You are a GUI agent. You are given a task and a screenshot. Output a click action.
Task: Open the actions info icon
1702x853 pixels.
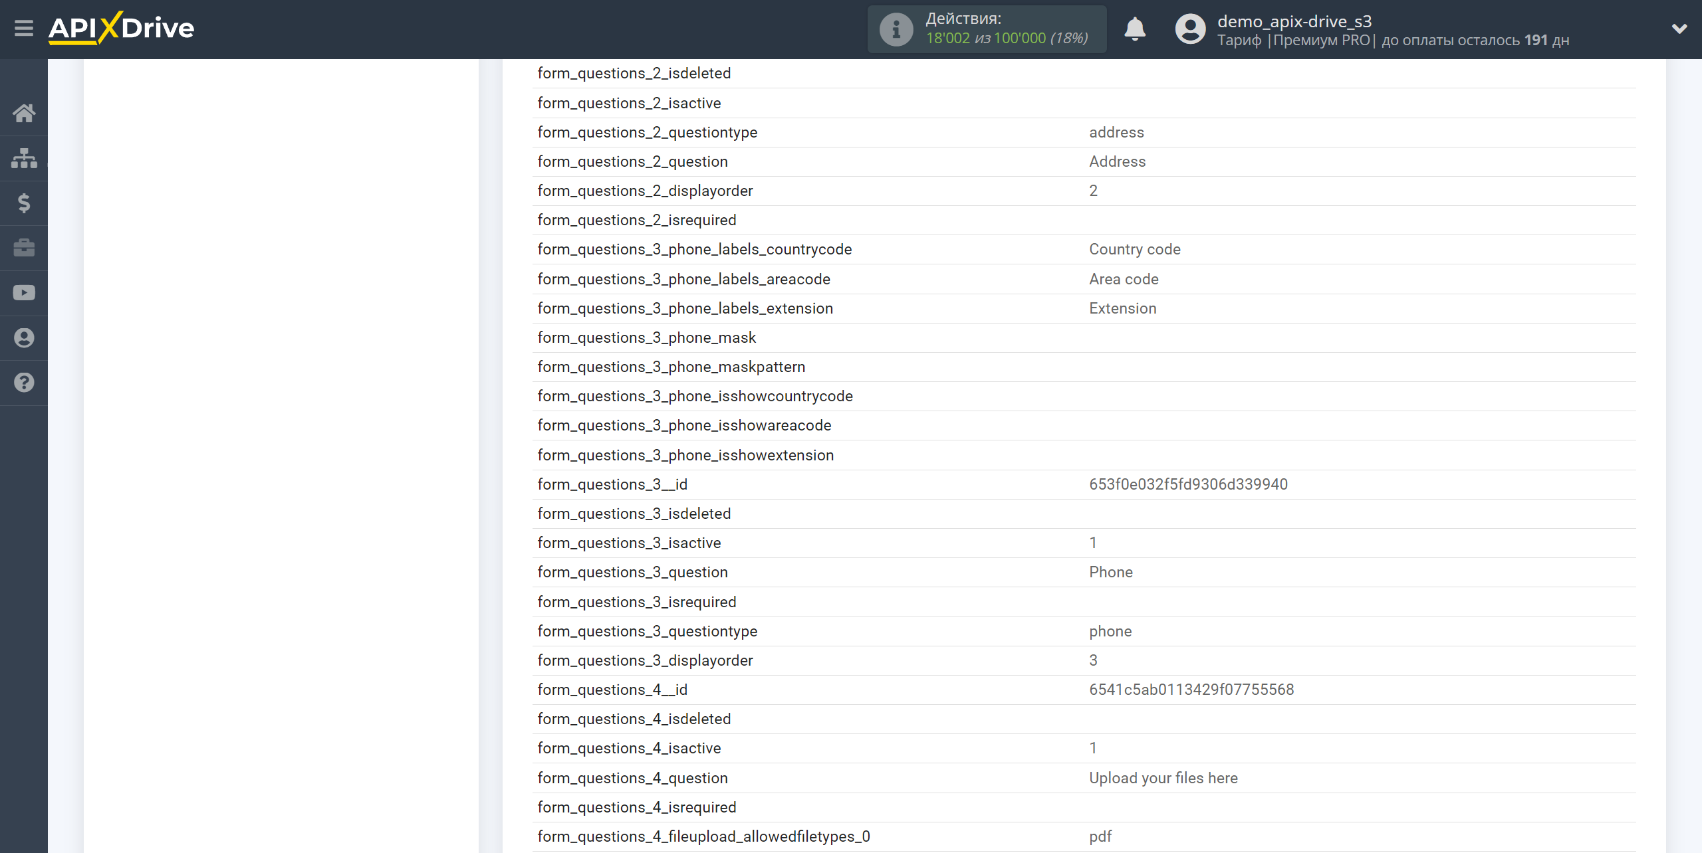pyautogui.click(x=896, y=29)
